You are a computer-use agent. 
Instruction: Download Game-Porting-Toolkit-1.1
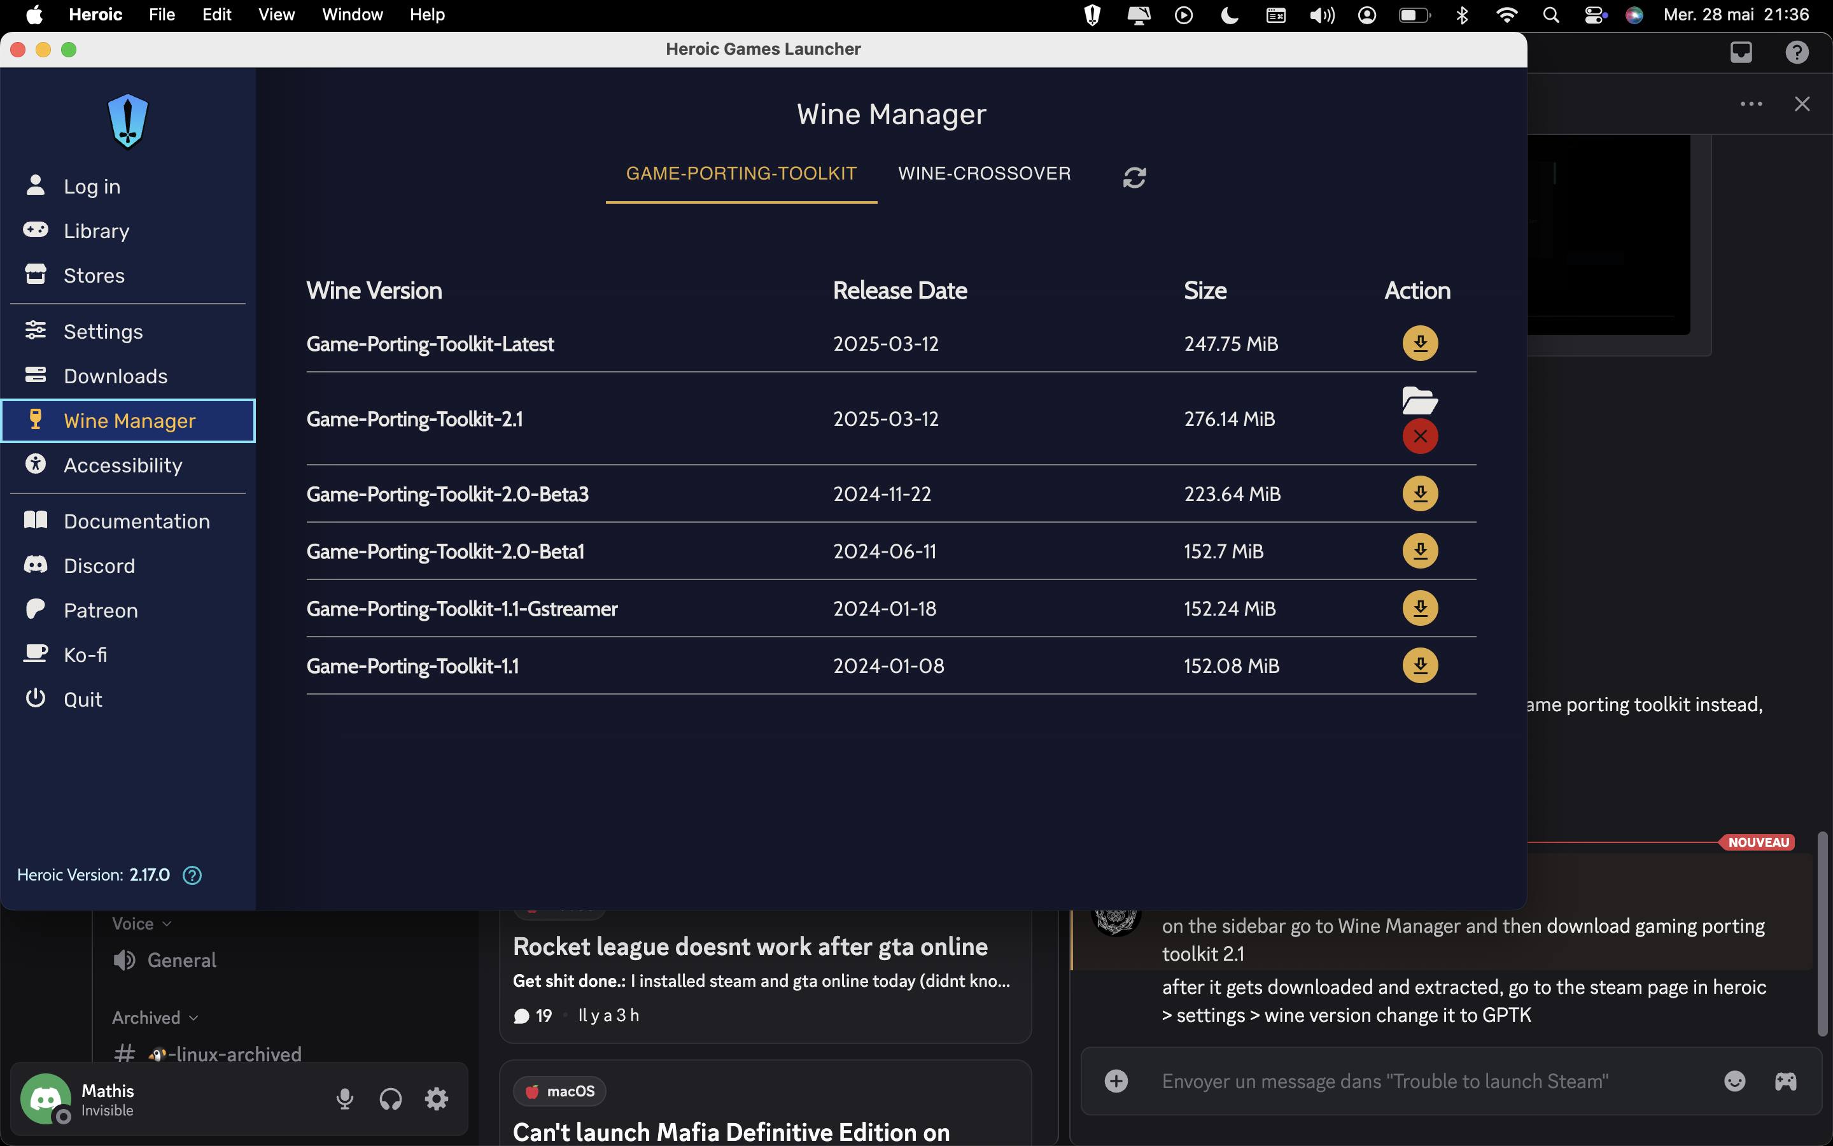pyautogui.click(x=1420, y=665)
